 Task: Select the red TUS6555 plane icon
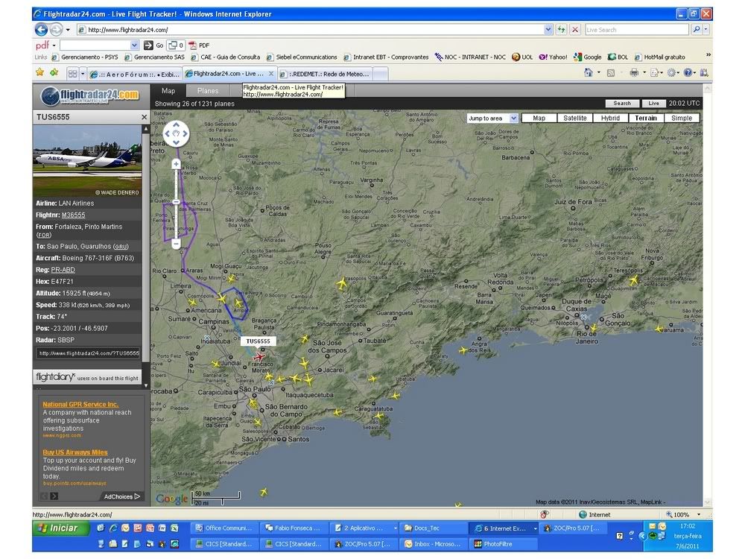(259, 357)
